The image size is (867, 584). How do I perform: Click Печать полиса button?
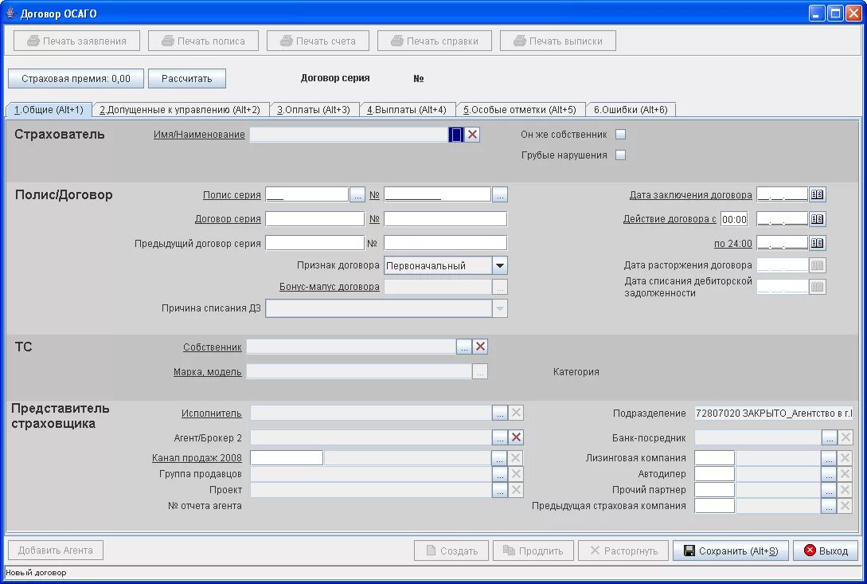coord(204,41)
